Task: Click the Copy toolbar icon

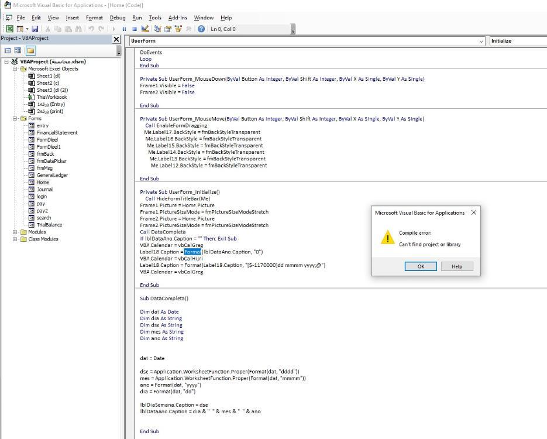Action: click(58, 29)
